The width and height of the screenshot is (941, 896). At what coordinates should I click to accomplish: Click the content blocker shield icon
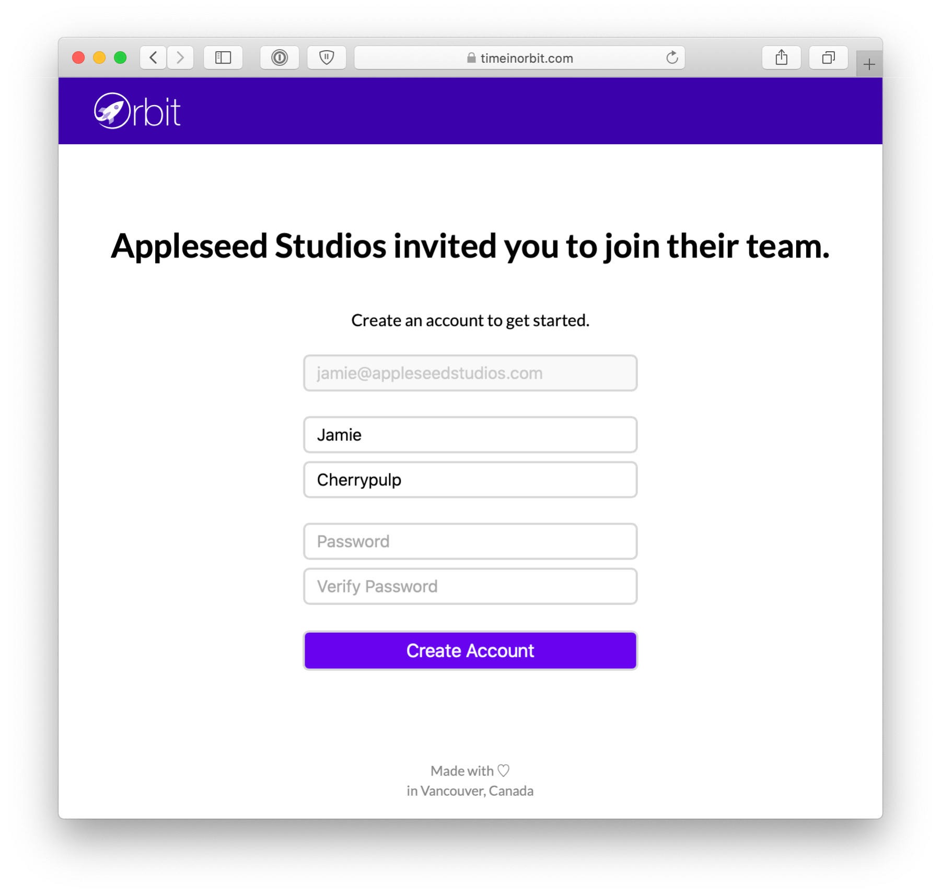(327, 57)
